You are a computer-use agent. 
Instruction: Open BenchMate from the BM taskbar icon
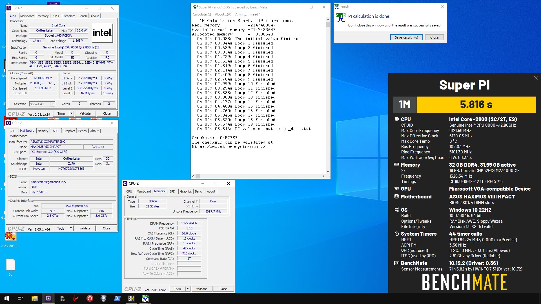coord(131,298)
